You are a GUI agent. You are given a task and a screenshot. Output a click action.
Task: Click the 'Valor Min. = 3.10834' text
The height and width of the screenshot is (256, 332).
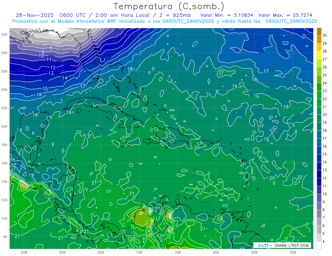tap(227, 15)
